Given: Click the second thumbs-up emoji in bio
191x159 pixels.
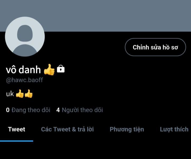Looking at the screenshot, I should [29, 94].
